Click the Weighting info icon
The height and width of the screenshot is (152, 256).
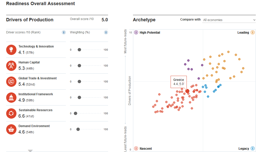tap(106, 32)
